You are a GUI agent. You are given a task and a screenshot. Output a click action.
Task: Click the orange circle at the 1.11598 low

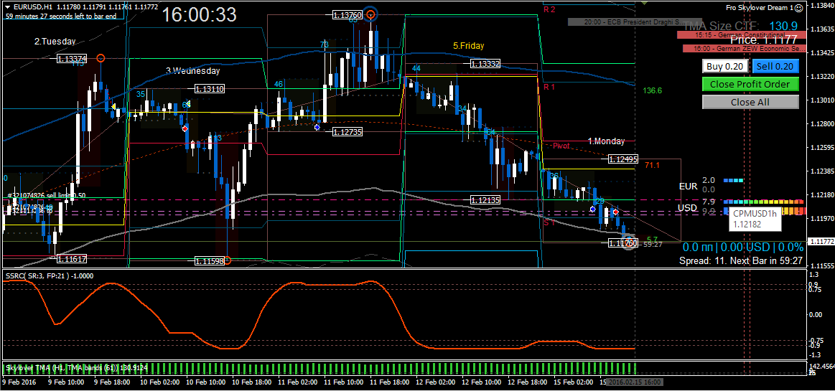[228, 260]
